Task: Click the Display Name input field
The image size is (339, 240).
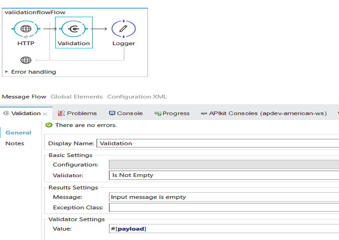Action: coord(218,143)
